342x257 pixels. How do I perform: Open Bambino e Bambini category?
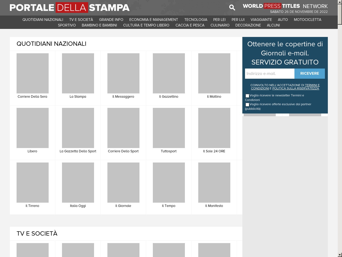pos(99,25)
